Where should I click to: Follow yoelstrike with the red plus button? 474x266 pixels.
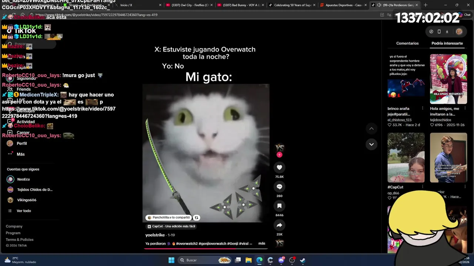[x=279, y=155]
